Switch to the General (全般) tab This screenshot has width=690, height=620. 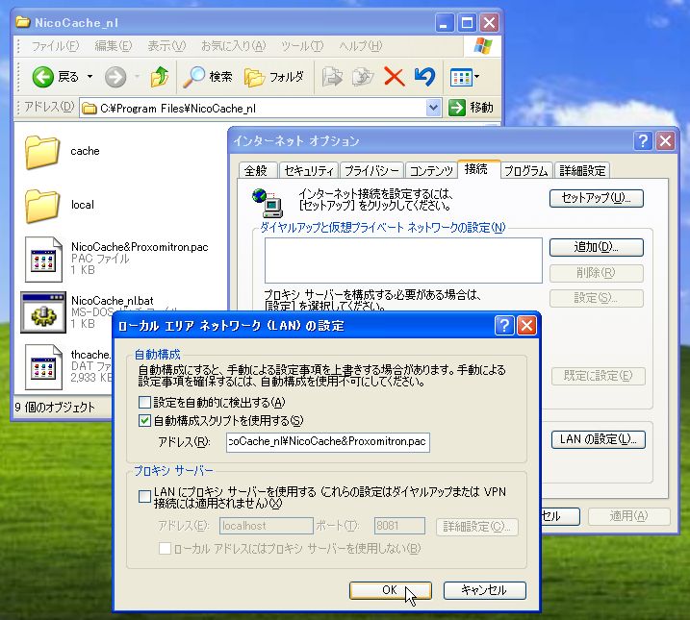[x=256, y=170]
